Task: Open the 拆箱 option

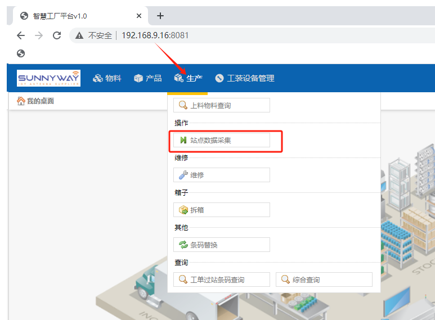Action: (221, 210)
